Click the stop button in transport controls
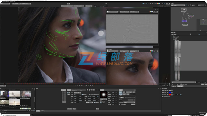 coord(86,86)
